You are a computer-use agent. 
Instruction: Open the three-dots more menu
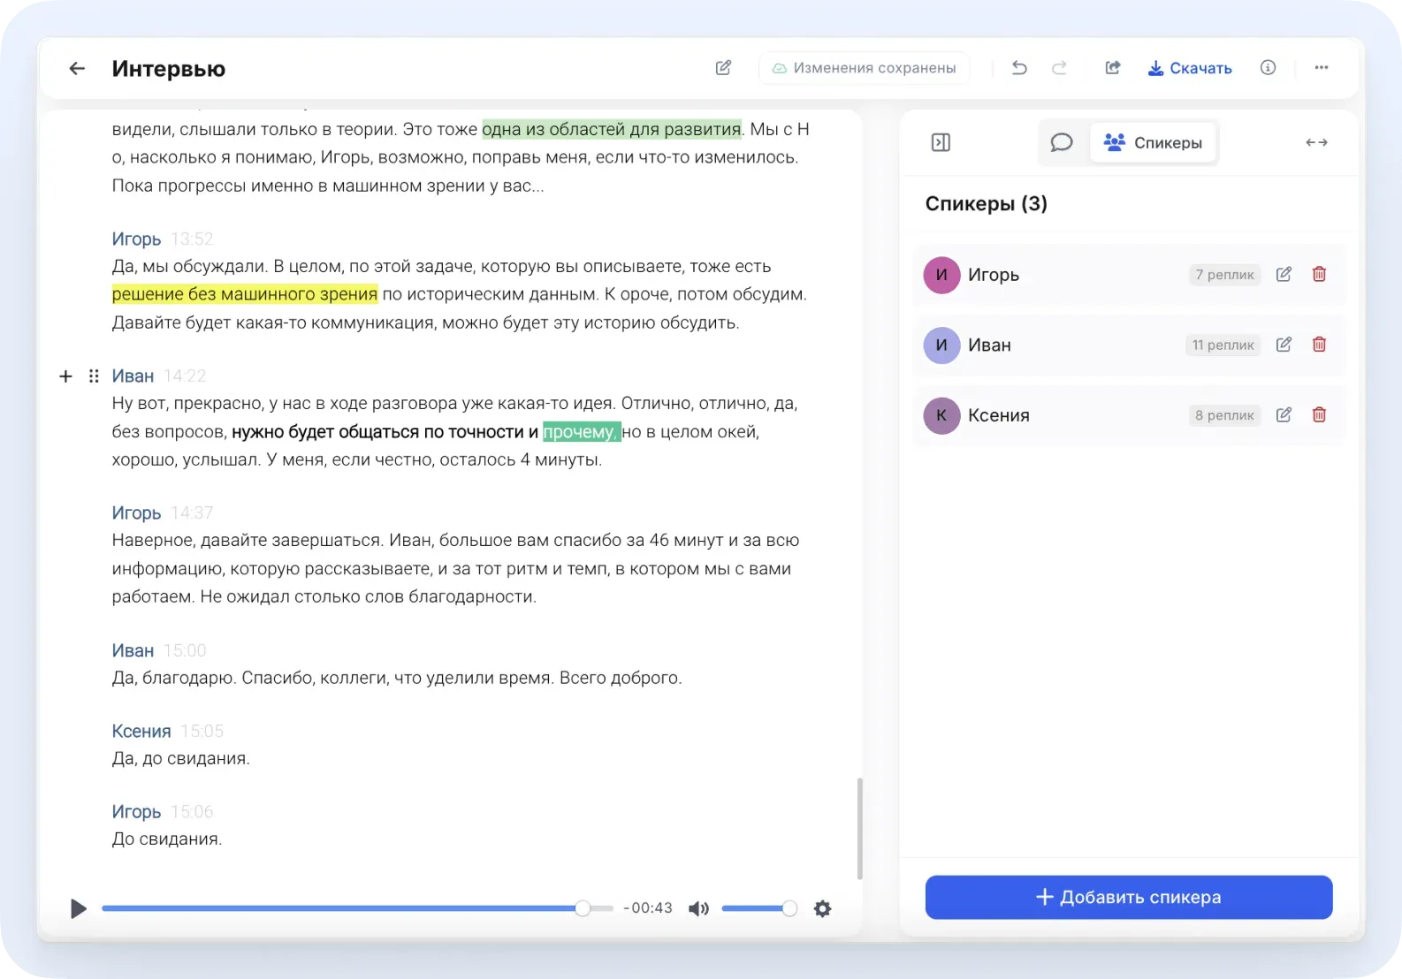tap(1322, 68)
